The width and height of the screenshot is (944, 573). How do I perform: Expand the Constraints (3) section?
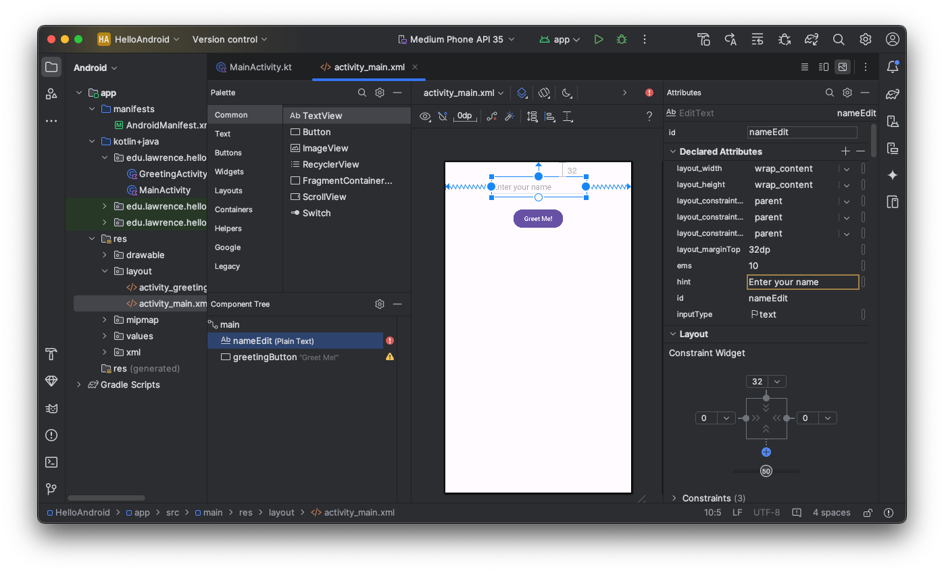(x=674, y=499)
